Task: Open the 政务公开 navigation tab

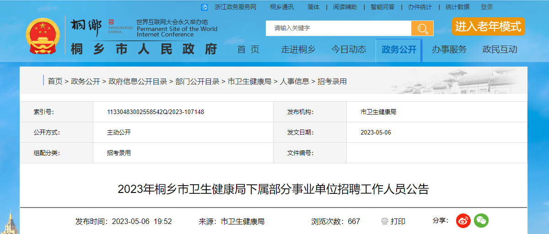Action: click(x=399, y=50)
